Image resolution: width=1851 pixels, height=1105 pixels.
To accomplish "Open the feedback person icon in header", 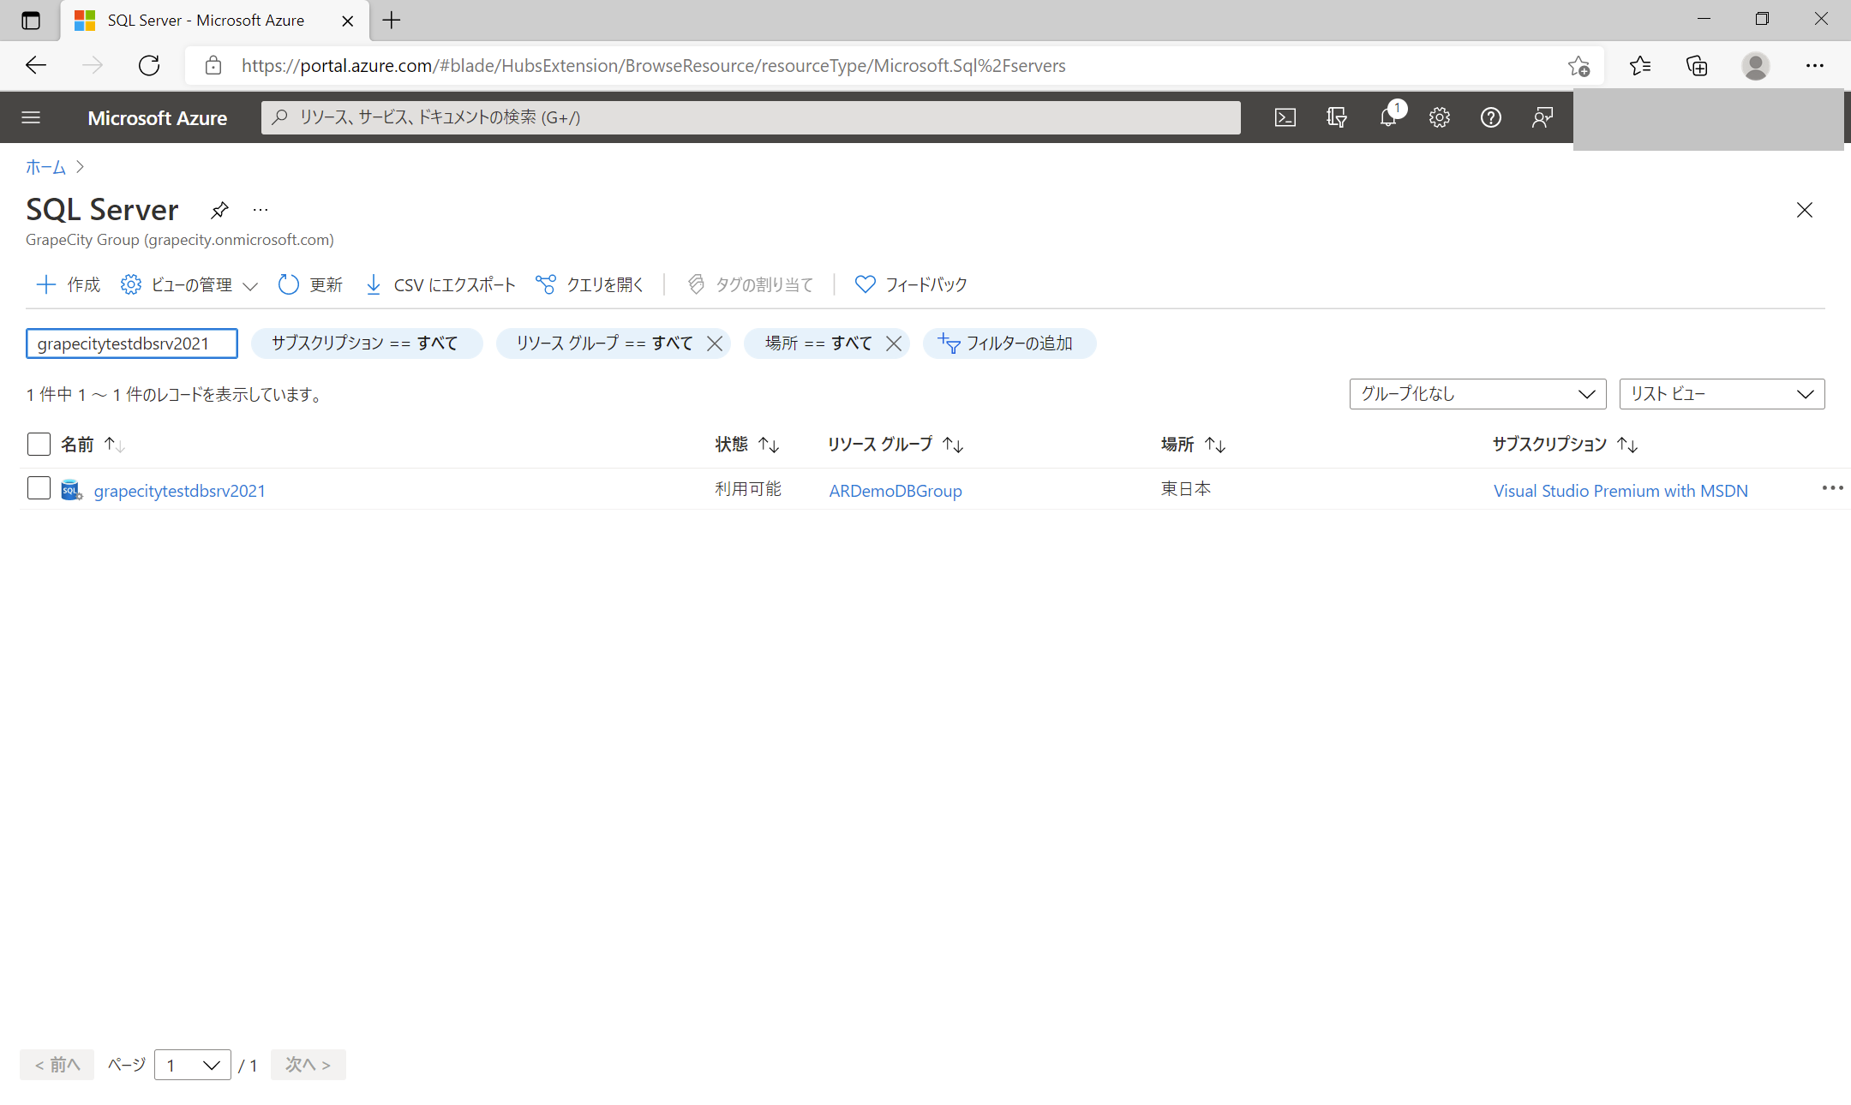I will [1542, 117].
